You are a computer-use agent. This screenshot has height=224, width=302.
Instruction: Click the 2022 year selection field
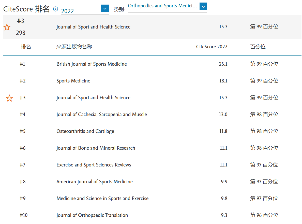[x=80, y=11]
